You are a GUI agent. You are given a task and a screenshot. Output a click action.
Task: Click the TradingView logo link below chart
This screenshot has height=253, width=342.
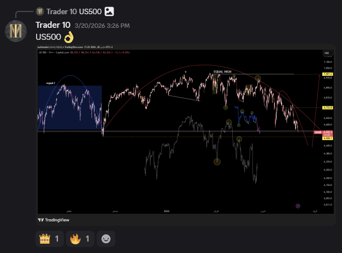[54, 220]
